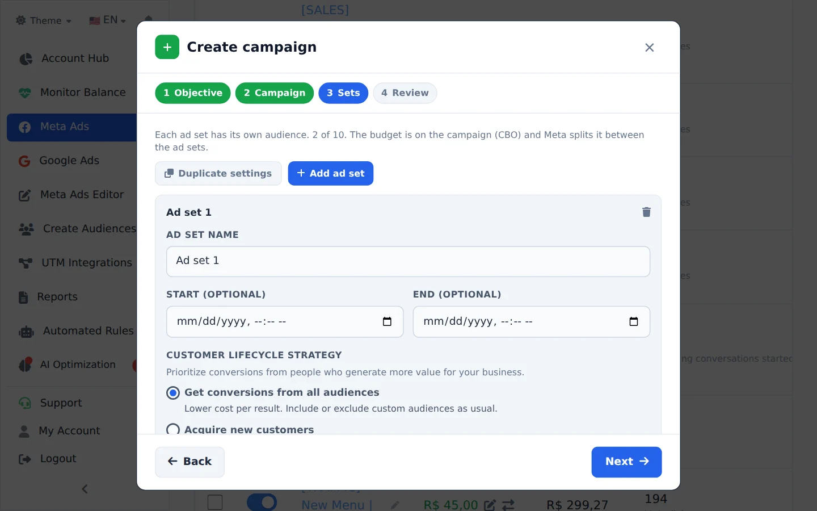Click the My Account user icon
The image size is (817, 511).
coord(24,432)
